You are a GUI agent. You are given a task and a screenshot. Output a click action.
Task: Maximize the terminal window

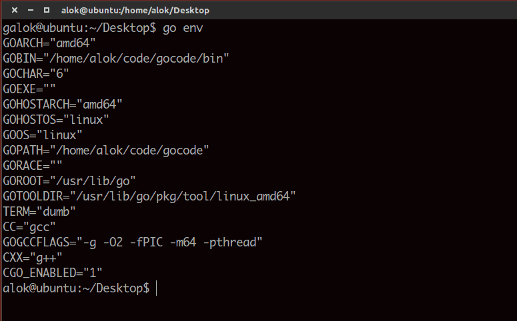46,10
